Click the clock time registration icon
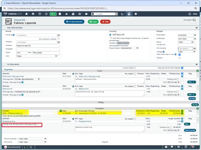201x150 pixels. (x=46, y=14)
